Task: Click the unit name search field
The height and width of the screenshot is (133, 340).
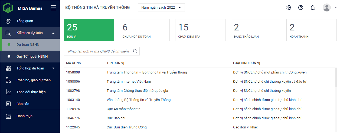Action: coord(99,51)
